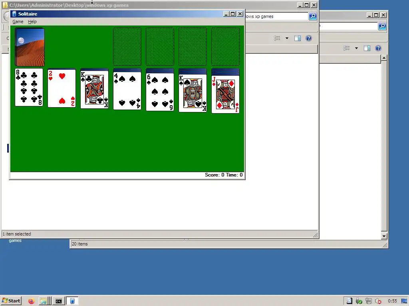
Task: Minimize the windows xp games Explorer window
Action: tap(300, 5)
